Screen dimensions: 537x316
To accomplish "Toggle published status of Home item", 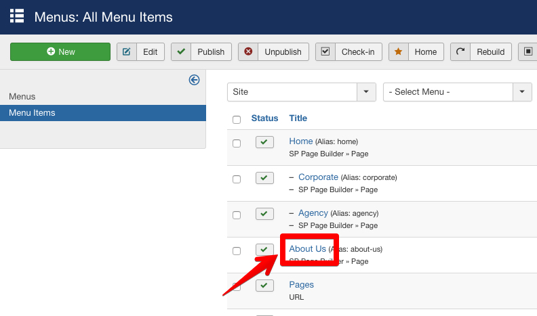I will point(264,142).
